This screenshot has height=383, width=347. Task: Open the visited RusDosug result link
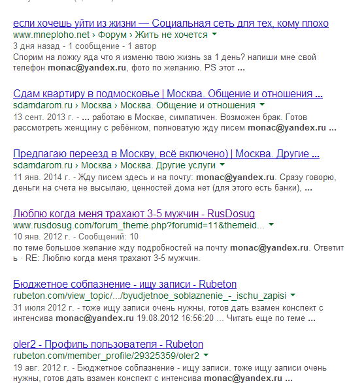(134, 214)
